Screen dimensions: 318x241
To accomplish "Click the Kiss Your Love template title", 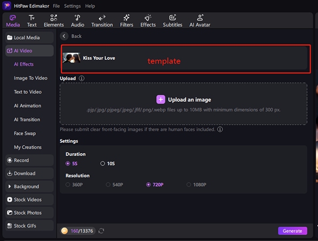I will (99, 58).
